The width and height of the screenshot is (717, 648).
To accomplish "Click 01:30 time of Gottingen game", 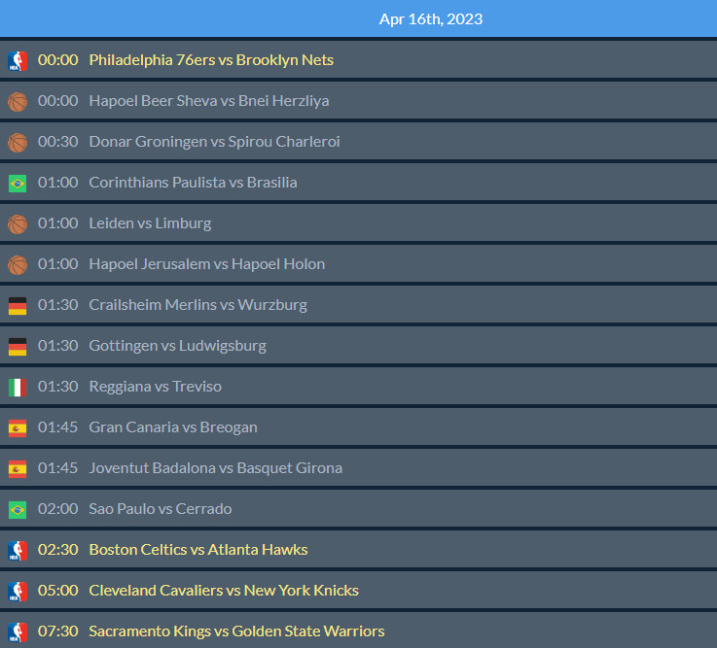I will pos(58,345).
